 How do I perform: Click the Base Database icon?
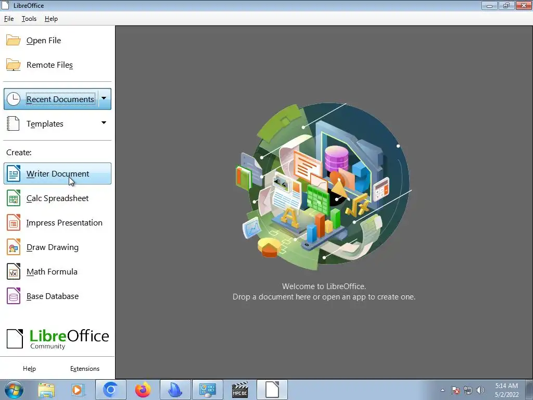(14, 296)
